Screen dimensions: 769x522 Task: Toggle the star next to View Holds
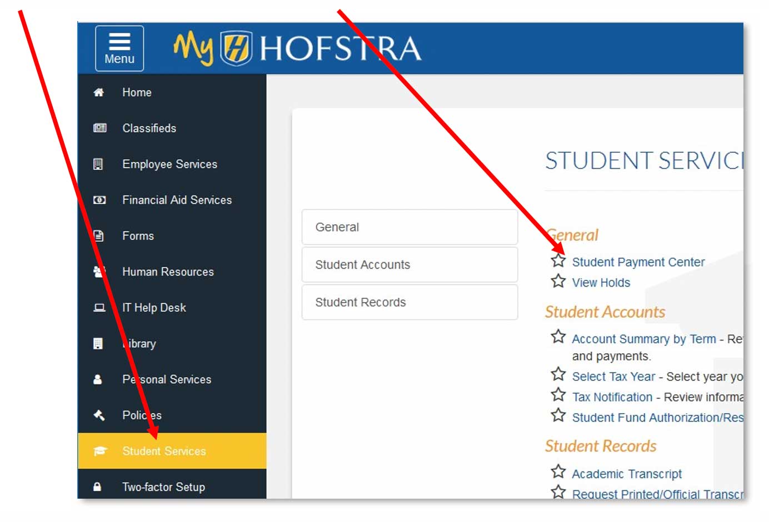pos(558,282)
